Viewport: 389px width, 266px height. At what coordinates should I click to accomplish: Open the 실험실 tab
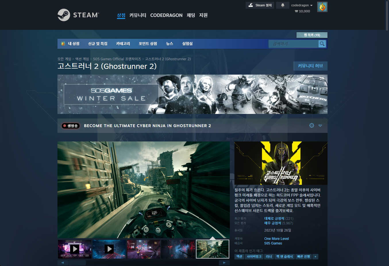pos(187,44)
